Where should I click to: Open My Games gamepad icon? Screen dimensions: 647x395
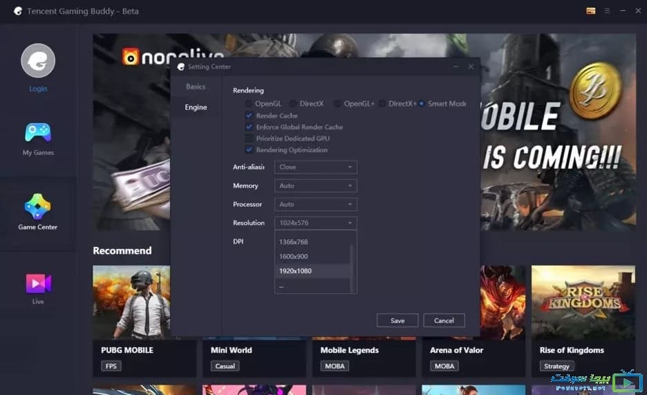tap(38, 133)
